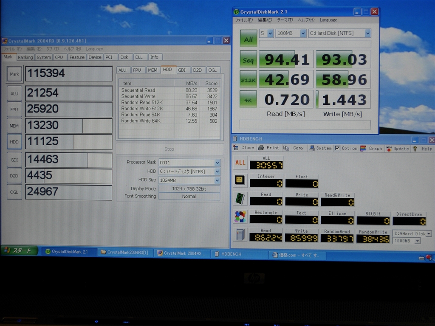Screen dimensions: 435x326
Task: Open the C:Hard Disk [NTFS] drive dropdown
Action: click(x=367, y=34)
